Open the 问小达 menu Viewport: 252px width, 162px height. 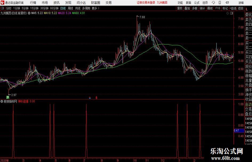click(81, 3)
